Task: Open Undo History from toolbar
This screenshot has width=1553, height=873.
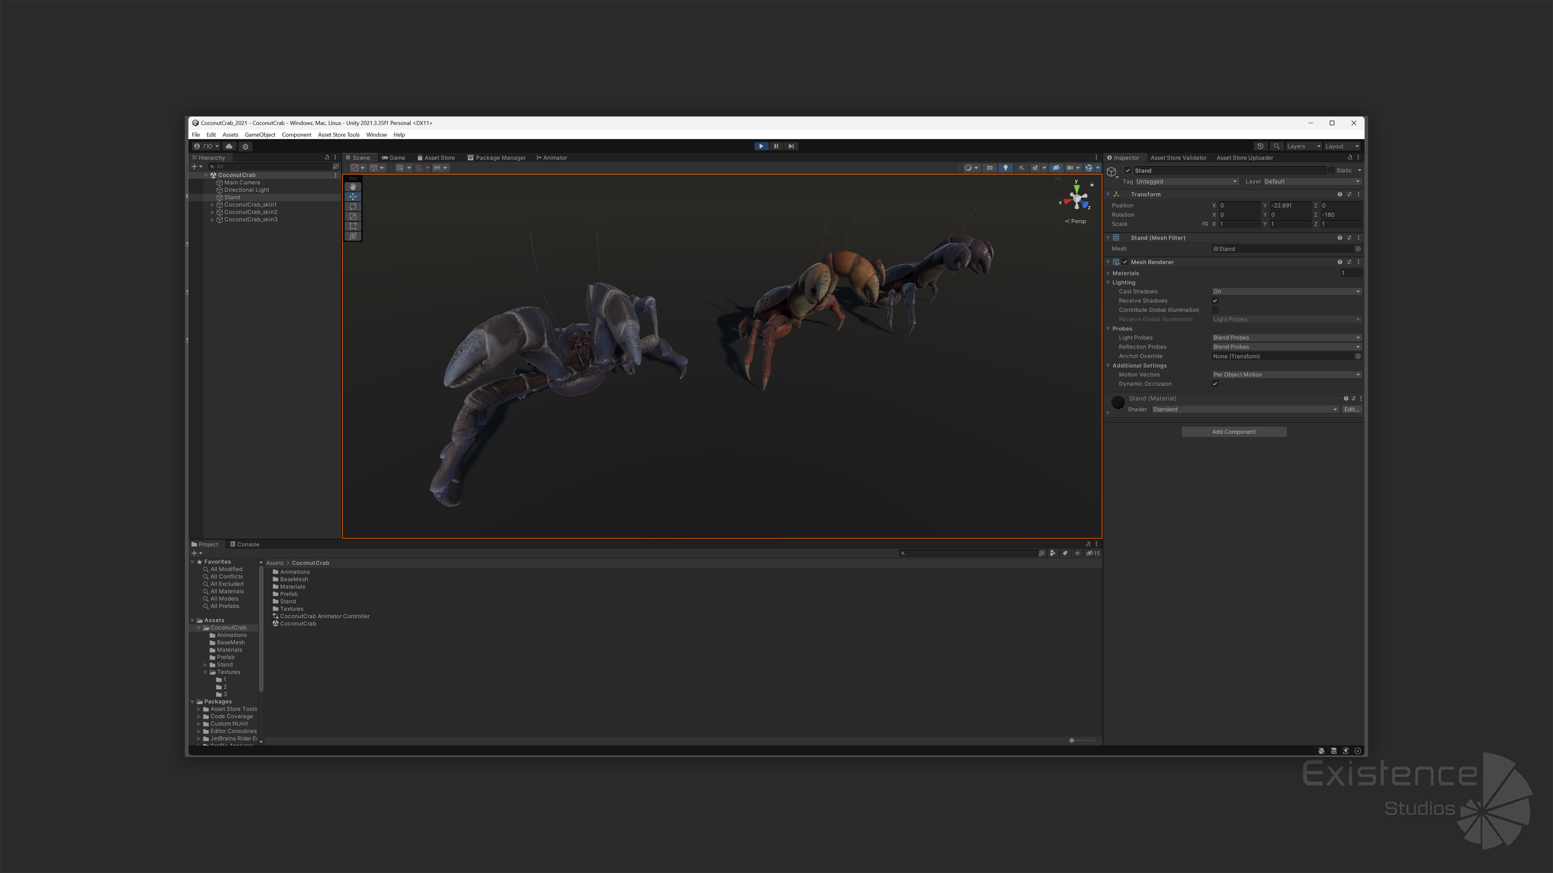Action: coord(1260,146)
